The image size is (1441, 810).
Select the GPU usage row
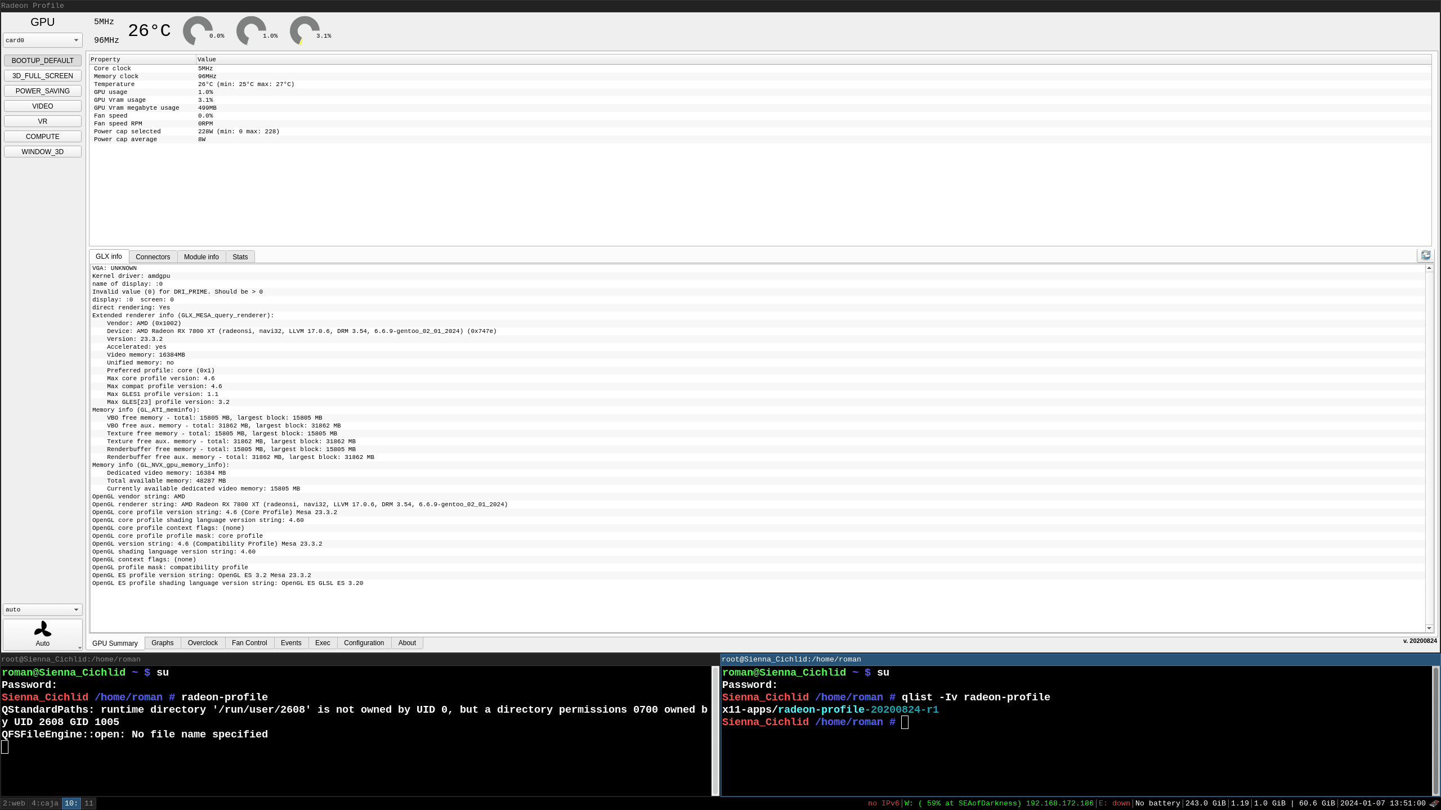pos(760,92)
